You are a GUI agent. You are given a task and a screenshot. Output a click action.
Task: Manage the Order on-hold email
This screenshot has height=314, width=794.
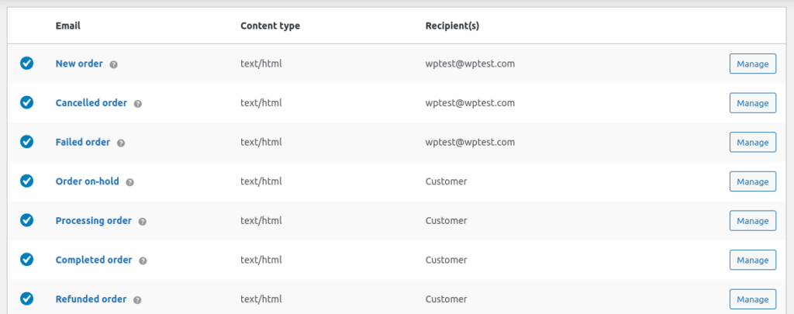click(752, 181)
